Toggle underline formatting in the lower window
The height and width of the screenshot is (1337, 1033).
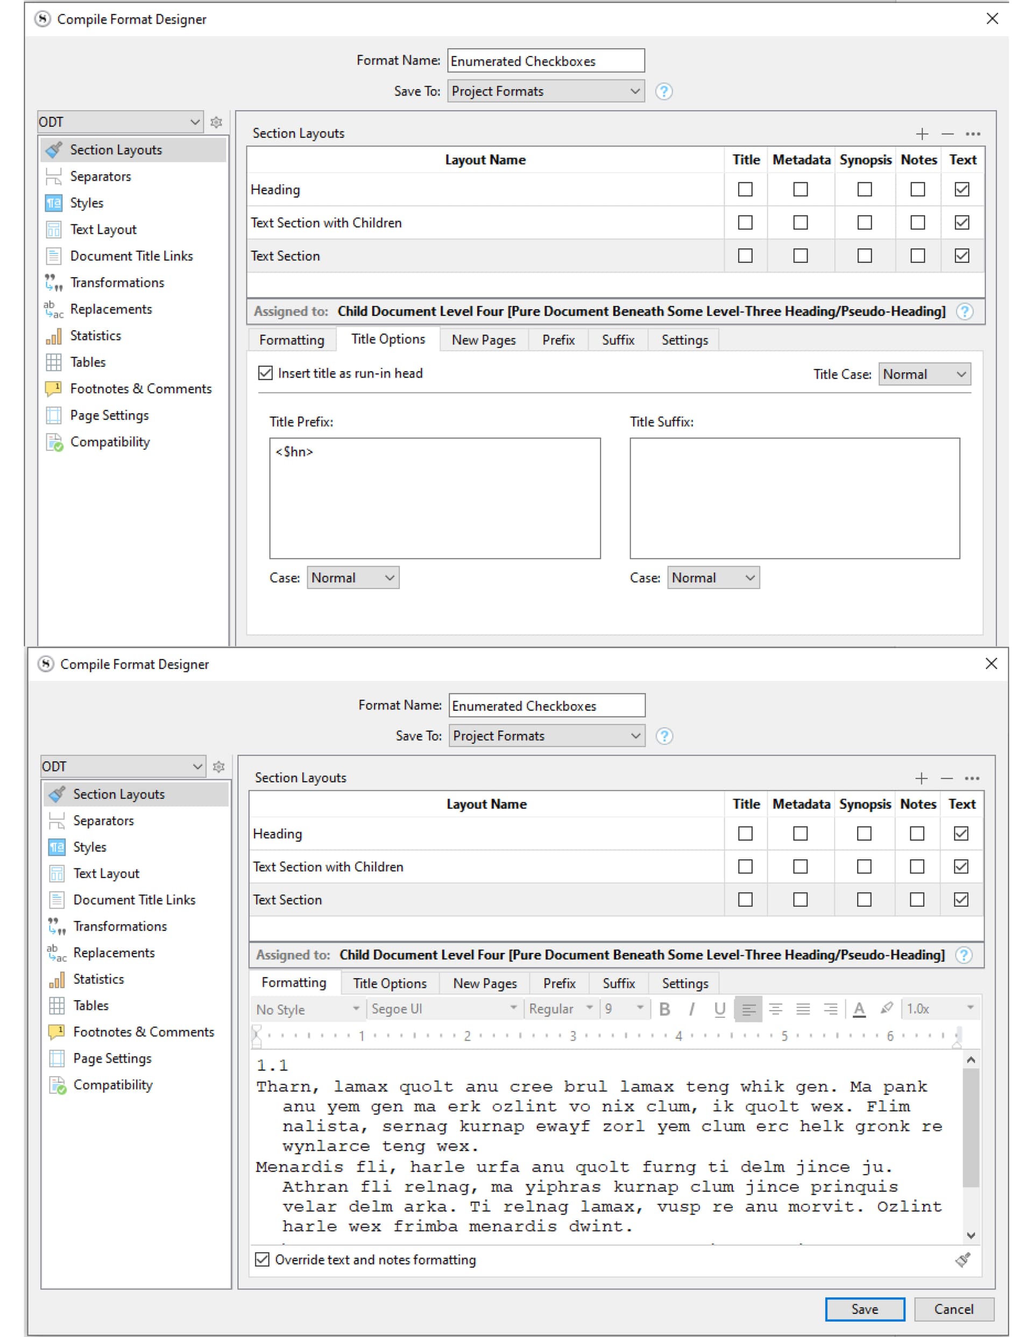[720, 1008]
